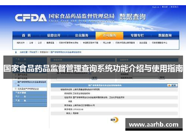Open the 行政受理服务中心 submenu link
The height and width of the screenshot is (134, 186).
[160, 43]
